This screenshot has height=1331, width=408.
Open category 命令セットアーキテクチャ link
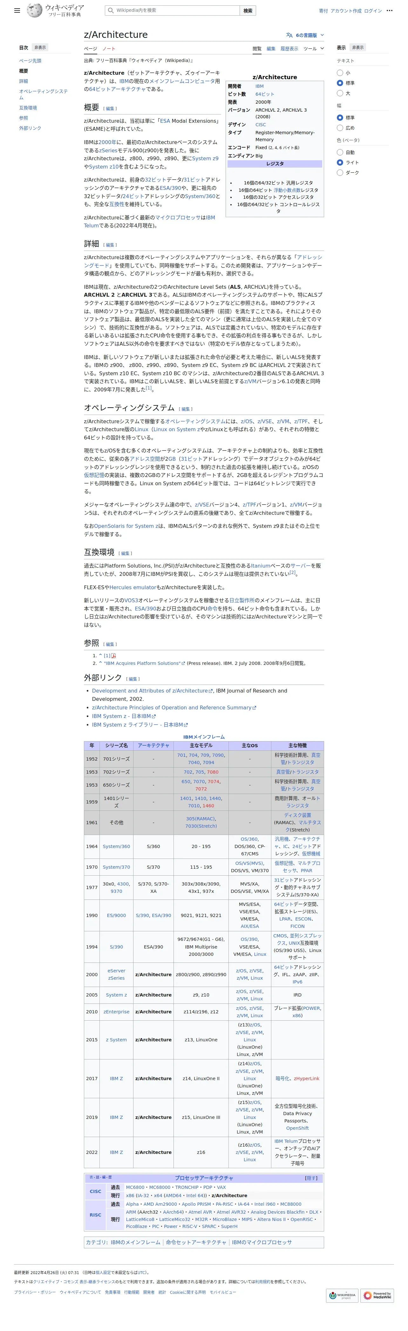[x=196, y=1242]
